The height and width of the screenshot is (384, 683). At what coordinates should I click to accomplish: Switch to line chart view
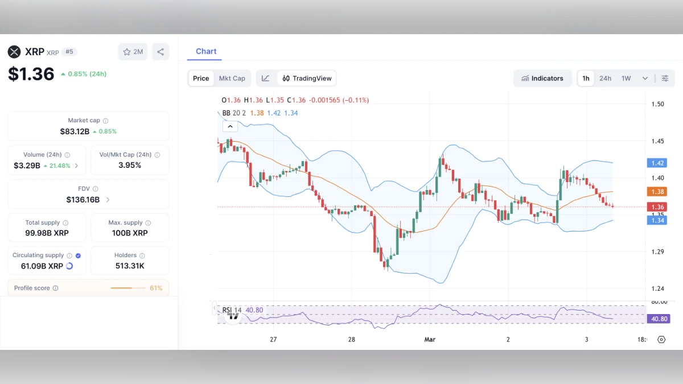pyautogui.click(x=265, y=78)
